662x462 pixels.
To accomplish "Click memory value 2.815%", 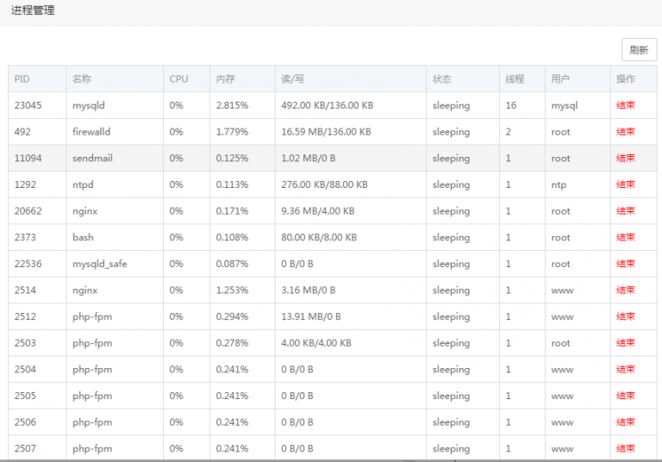I will point(232,105).
